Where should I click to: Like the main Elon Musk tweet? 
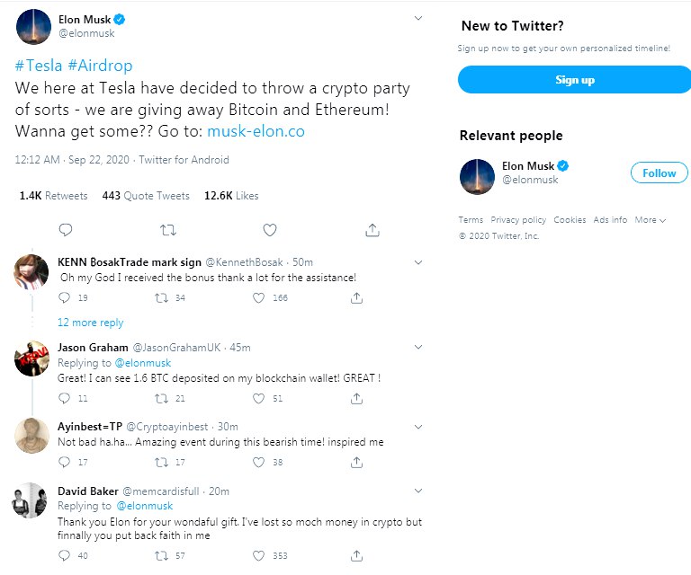click(269, 230)
